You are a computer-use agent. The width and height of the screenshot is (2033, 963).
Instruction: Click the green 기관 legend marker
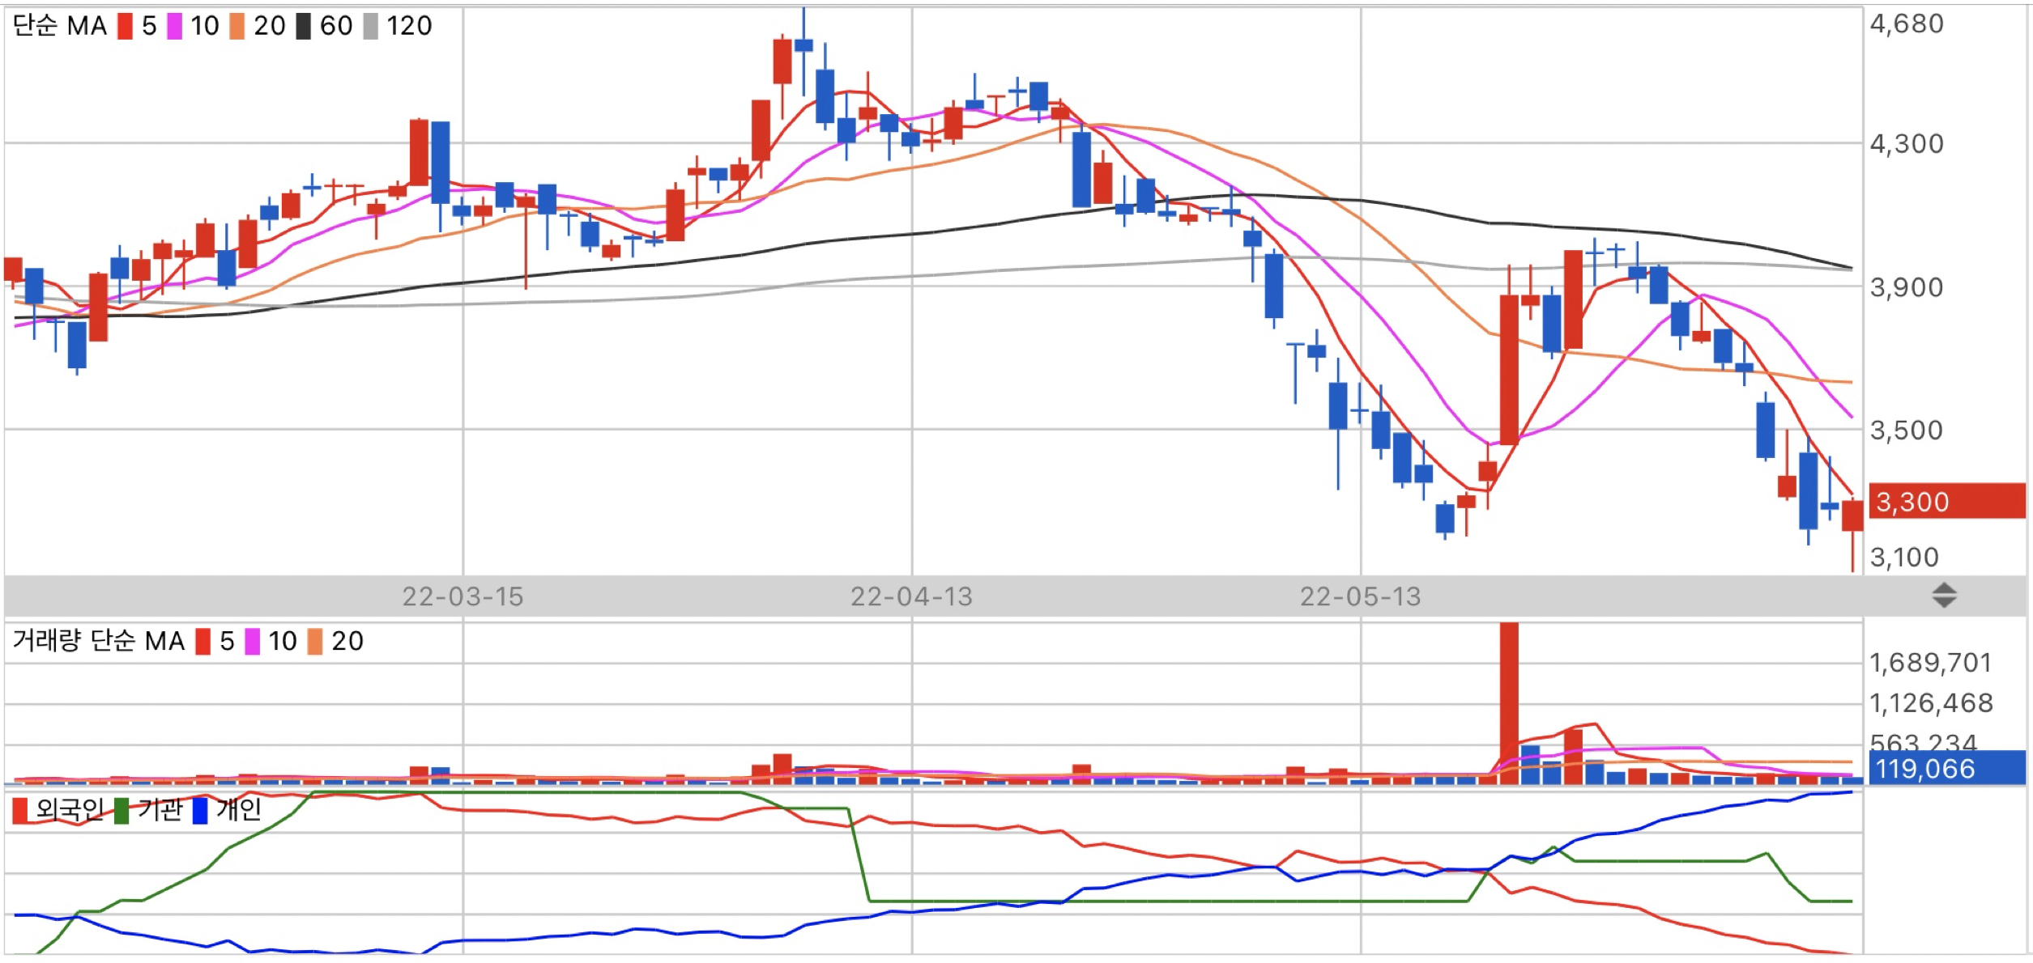tap(121, 810)
